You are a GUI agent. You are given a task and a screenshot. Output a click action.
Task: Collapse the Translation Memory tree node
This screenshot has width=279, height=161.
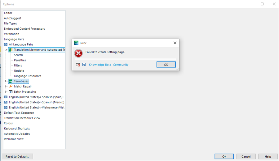pyautogui.click(x=6, y=50)
